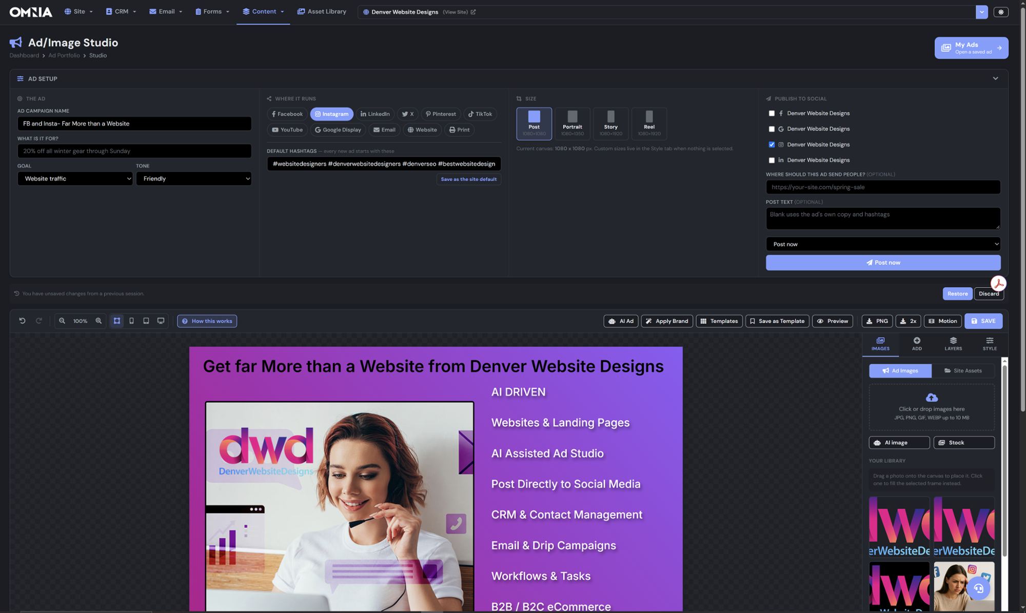This screenshot has height=613, width=1026.
Task: Collapse the Ad Setup panel
Action: pos(995,78)
